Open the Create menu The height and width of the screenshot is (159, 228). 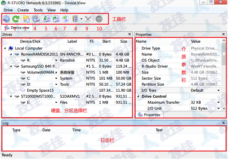click(x=23, y=10)
